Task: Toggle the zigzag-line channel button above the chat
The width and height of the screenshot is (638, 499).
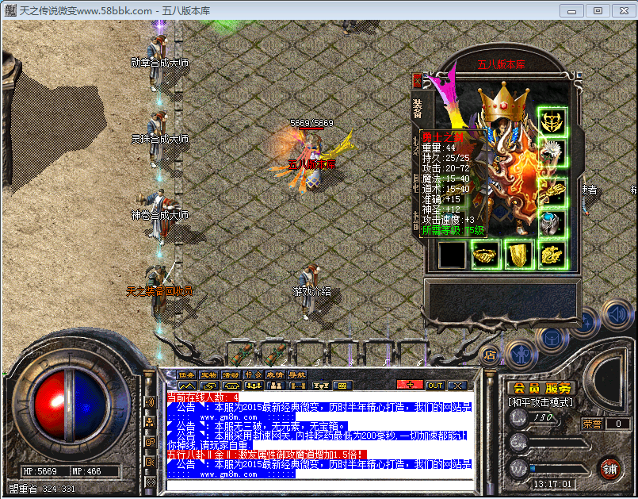Action: [x=187, y=386]
